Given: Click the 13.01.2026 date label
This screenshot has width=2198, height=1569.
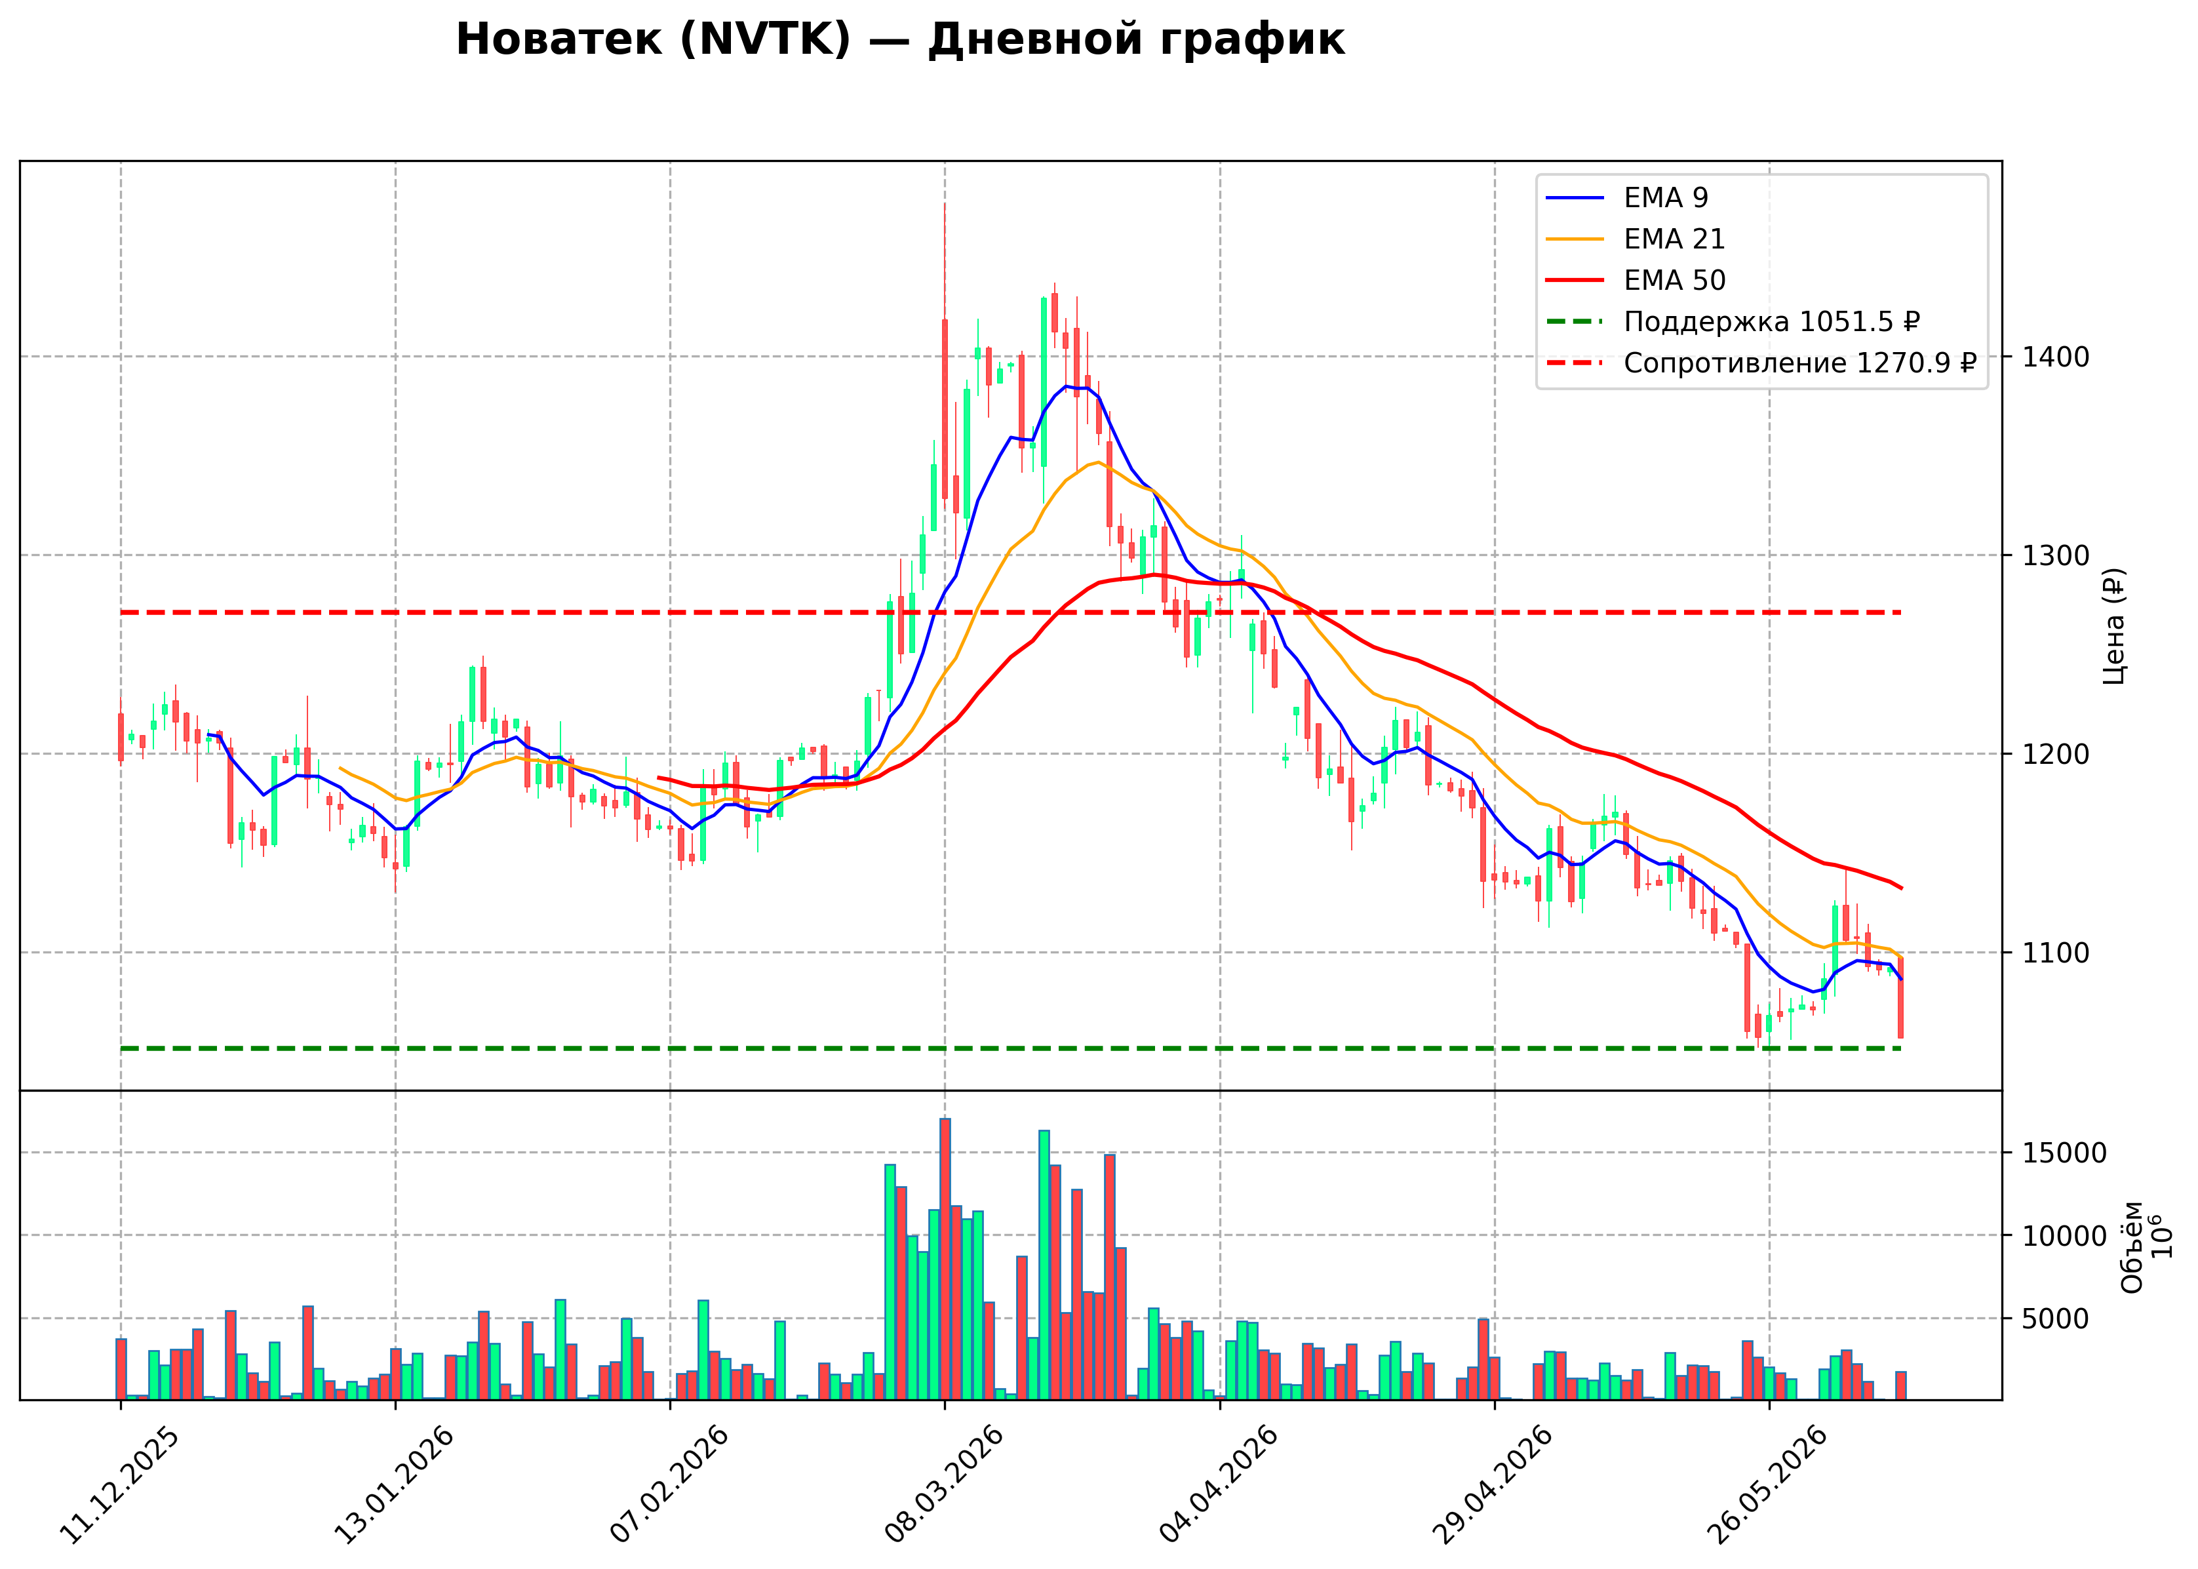Looking at the screenshot, I should (394, 1485).
